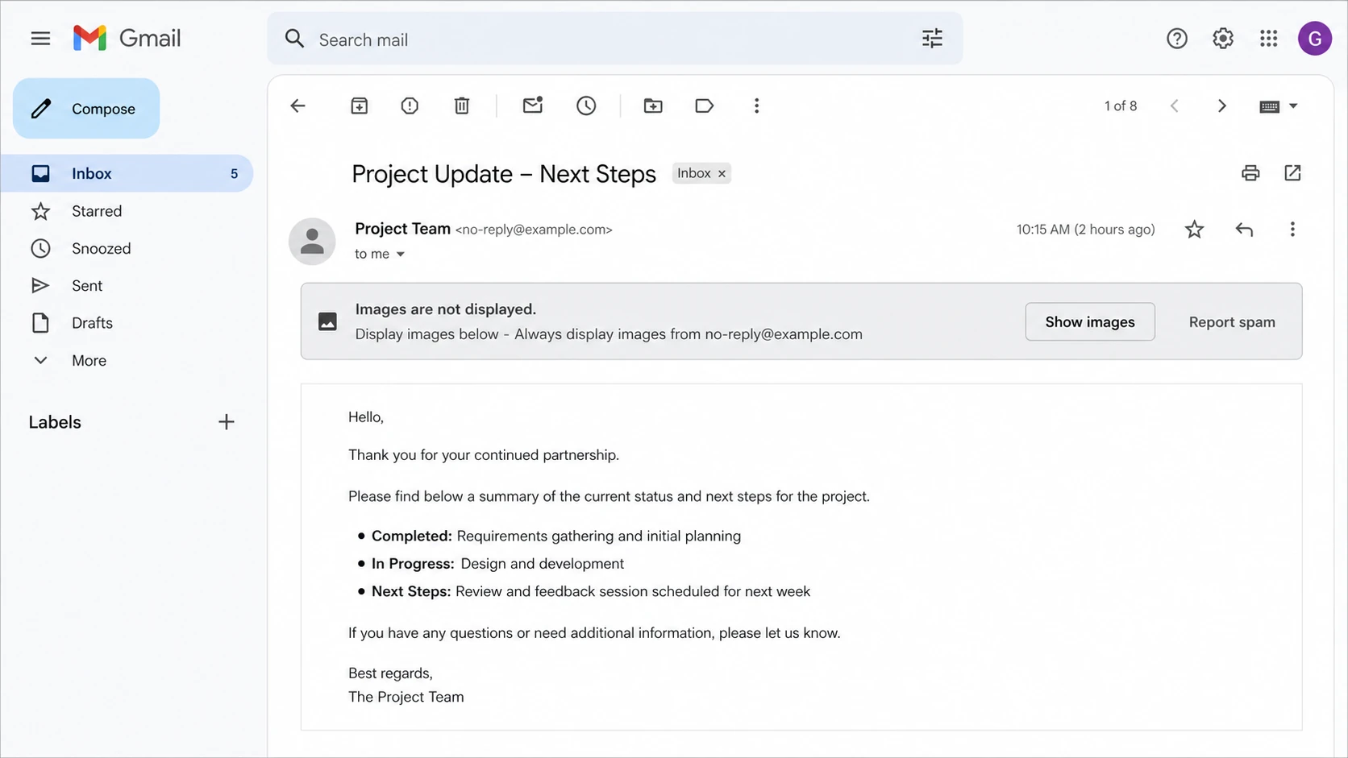
Task: Open search filter options icon
Action: point(932,39)
